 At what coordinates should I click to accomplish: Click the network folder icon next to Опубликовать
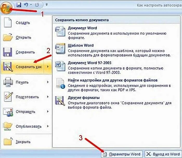coord(8,126)
